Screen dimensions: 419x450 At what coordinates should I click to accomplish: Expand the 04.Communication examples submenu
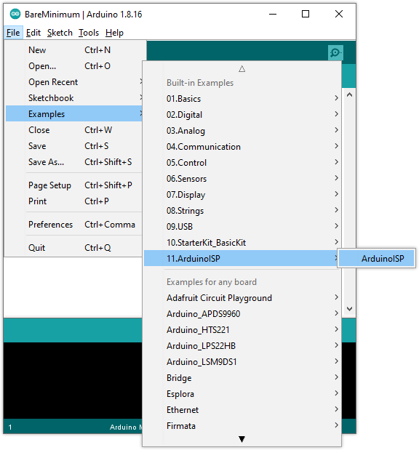(242, 147)
